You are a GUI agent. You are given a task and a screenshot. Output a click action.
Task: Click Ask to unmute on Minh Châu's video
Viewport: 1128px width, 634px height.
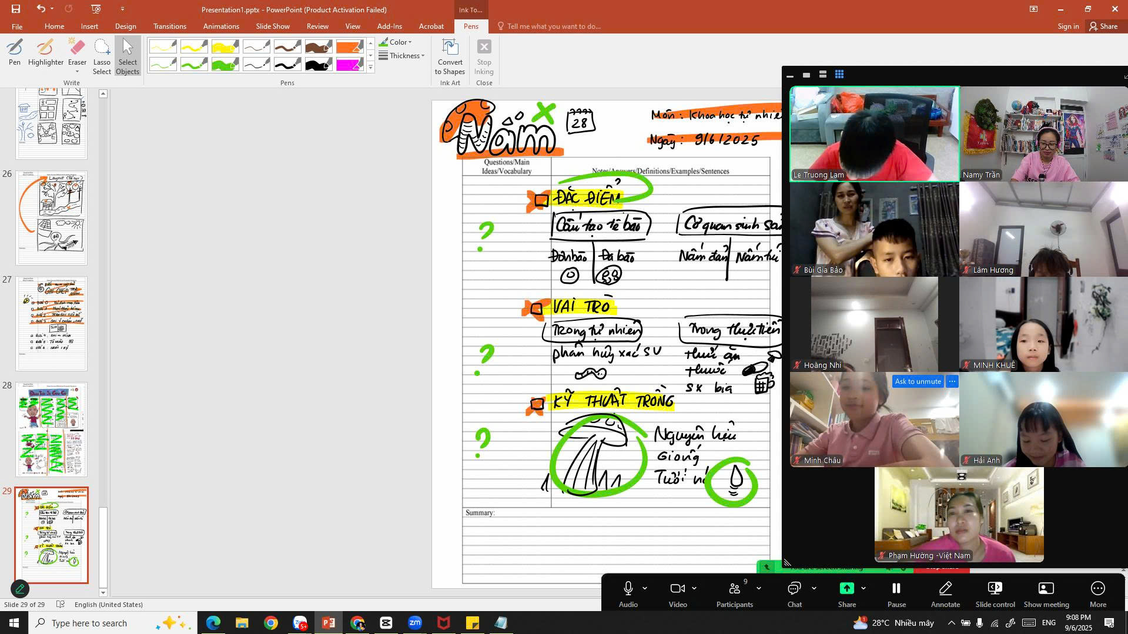(918, 381)
